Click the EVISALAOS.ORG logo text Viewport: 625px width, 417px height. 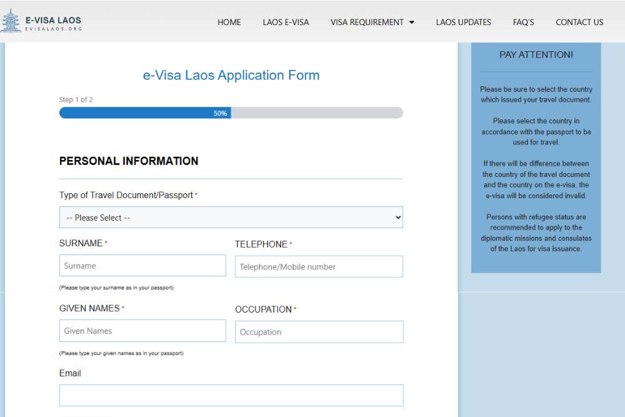tap(54, 28)
